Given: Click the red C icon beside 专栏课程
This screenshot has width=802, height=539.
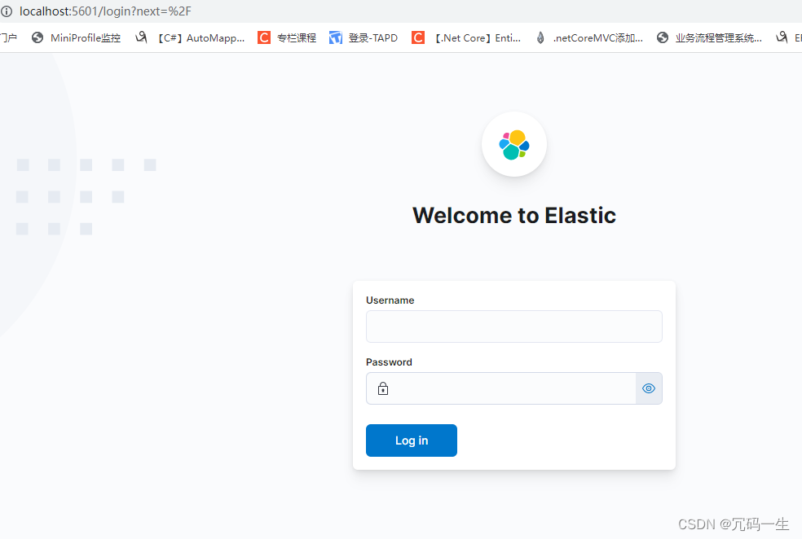Looking at the screenshot, I should click(x=264, y=37).
